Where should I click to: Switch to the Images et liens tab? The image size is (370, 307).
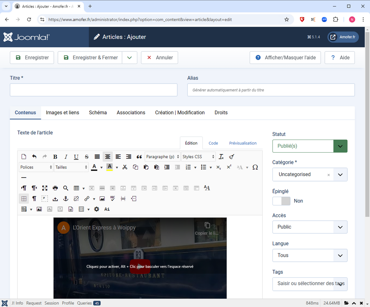63,113
